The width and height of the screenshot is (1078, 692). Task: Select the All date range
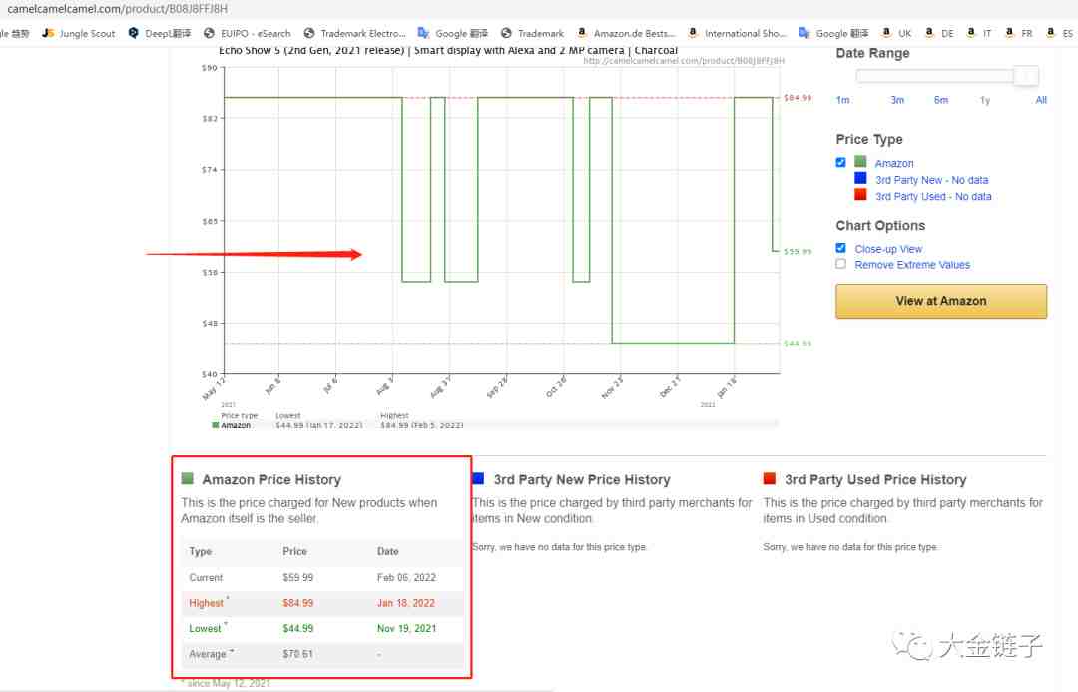click(x=1041, y=100)
